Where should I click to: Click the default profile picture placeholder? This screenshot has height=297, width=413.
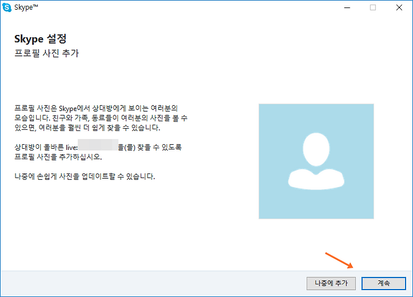[316, 161]
